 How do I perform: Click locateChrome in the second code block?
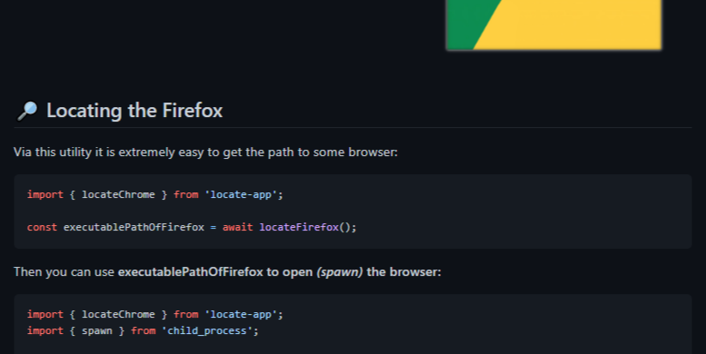[118, 314]
